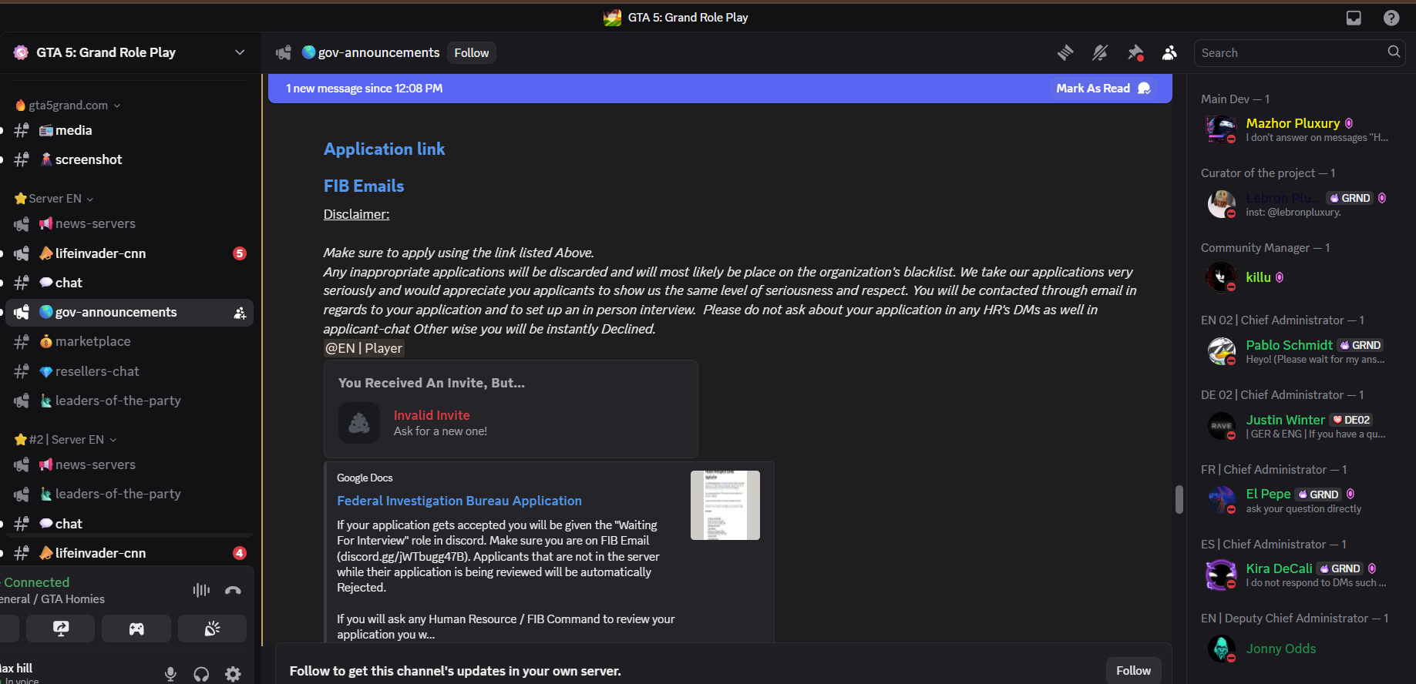This screenshot has width=1416, height=684.
Task: Open Kira DeCali member profile
Action: point(1298,575)
